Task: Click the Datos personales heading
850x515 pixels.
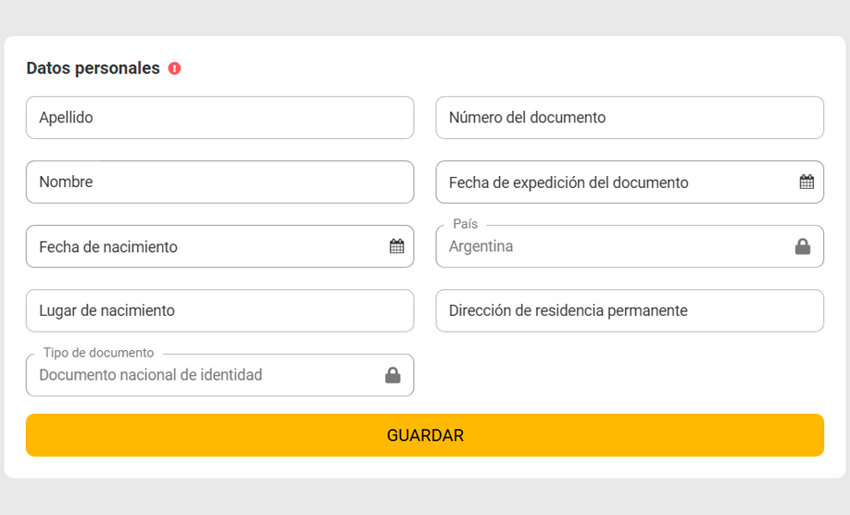Action: coord(93,69)
